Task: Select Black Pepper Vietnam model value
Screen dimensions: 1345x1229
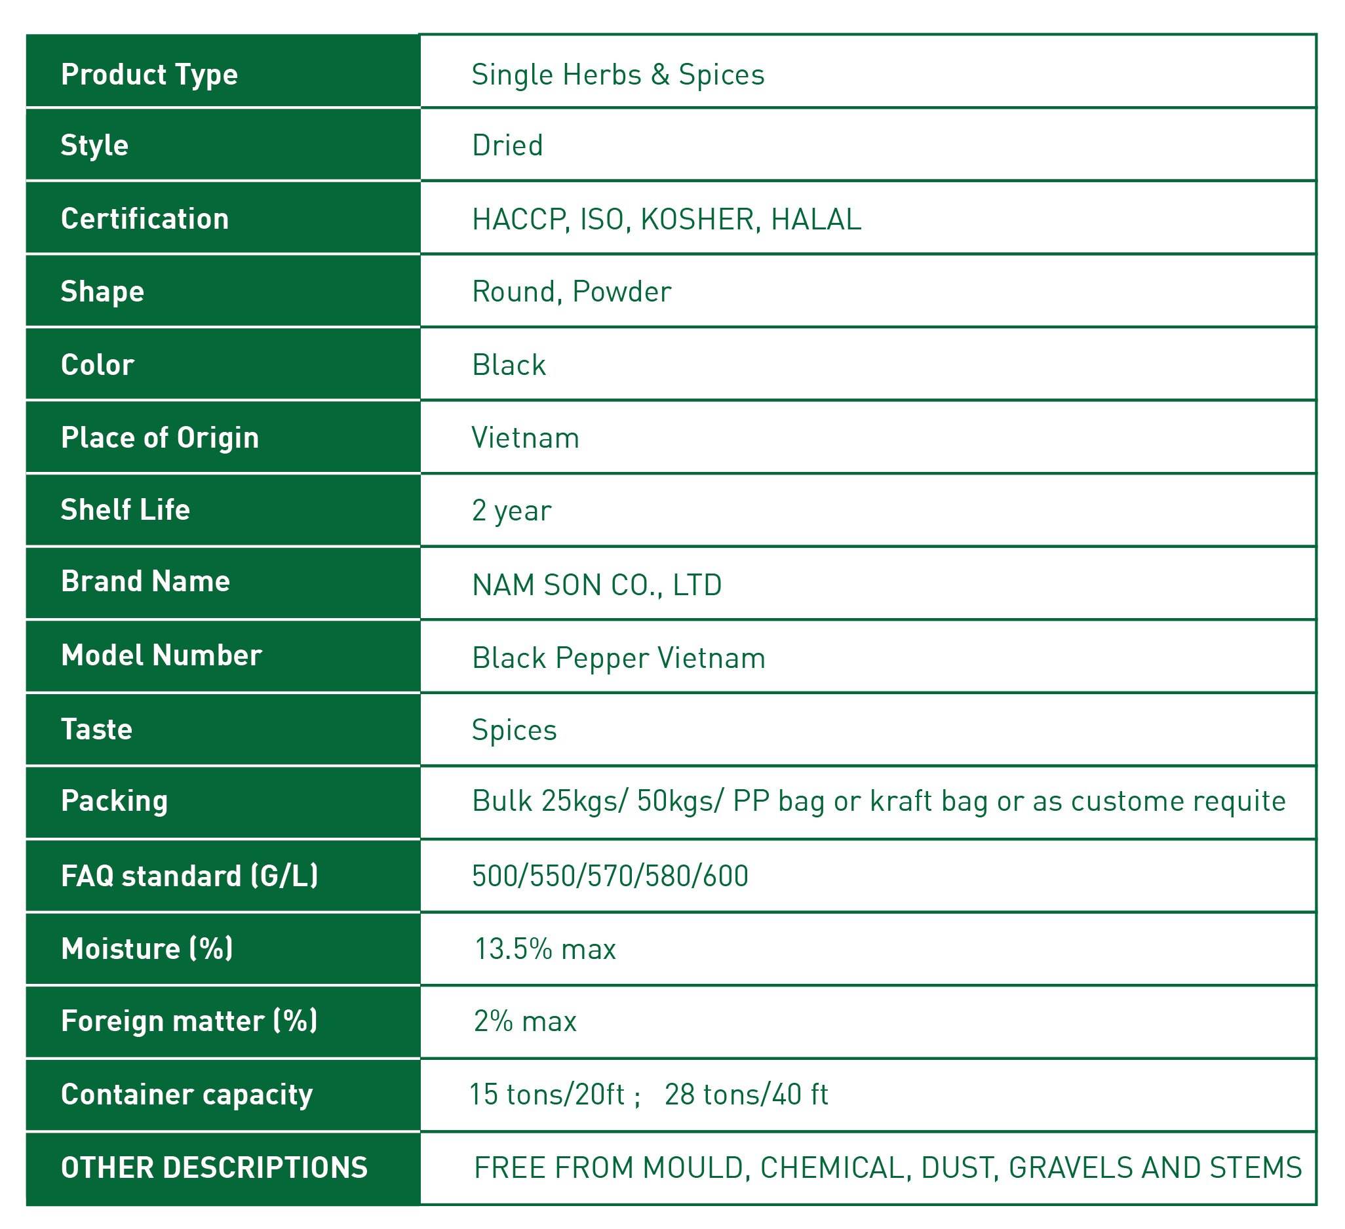Action: click(x=619, y=659)
